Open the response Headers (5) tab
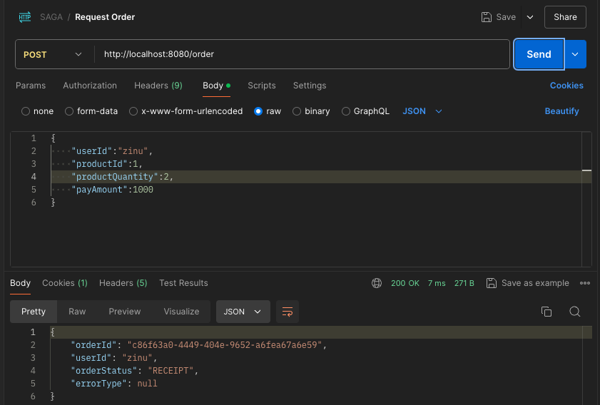 123,283
